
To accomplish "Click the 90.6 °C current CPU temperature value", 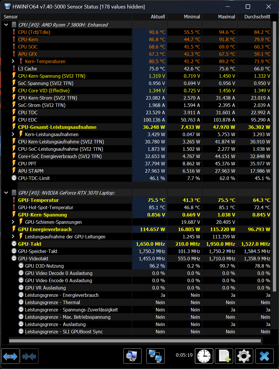I will (x=157, y=32).
